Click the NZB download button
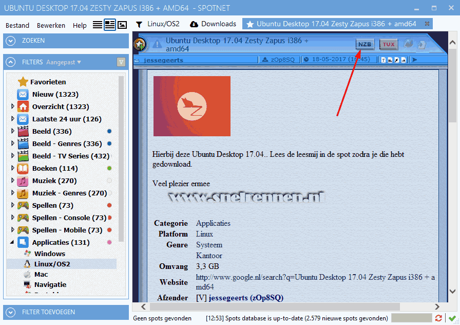 [x=365, y=44]
